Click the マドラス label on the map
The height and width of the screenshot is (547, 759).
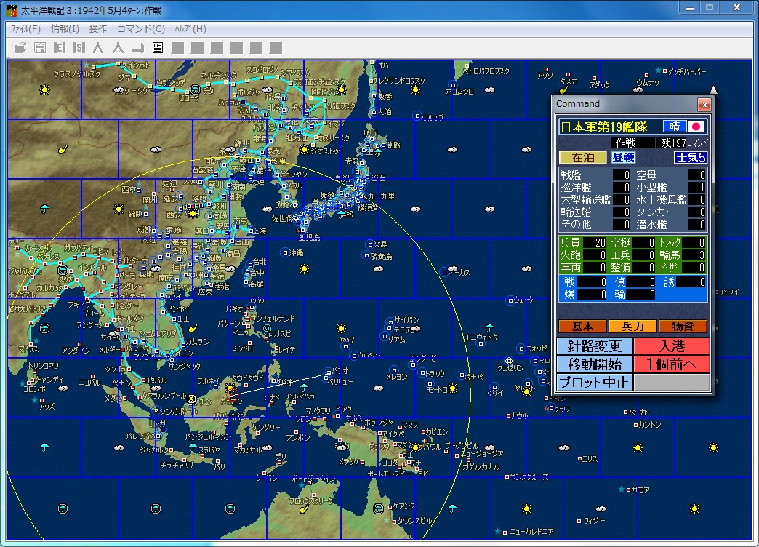28,348
